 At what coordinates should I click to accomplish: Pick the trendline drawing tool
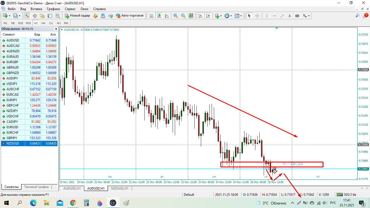[x=282, y=16]
